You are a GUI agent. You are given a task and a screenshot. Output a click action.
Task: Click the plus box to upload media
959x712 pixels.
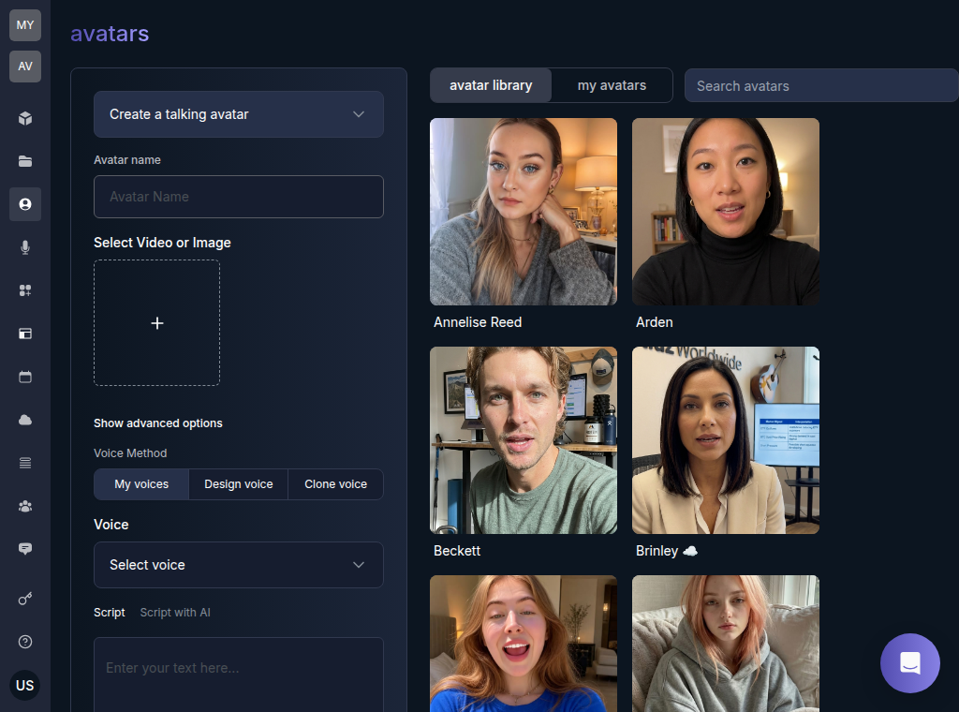156,323
